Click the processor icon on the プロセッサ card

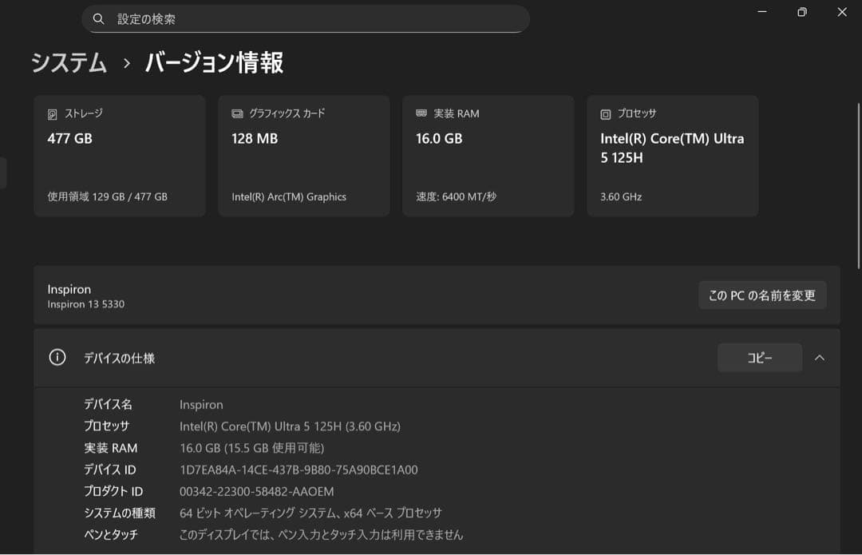pyautogui.click(x=605, y=113)
